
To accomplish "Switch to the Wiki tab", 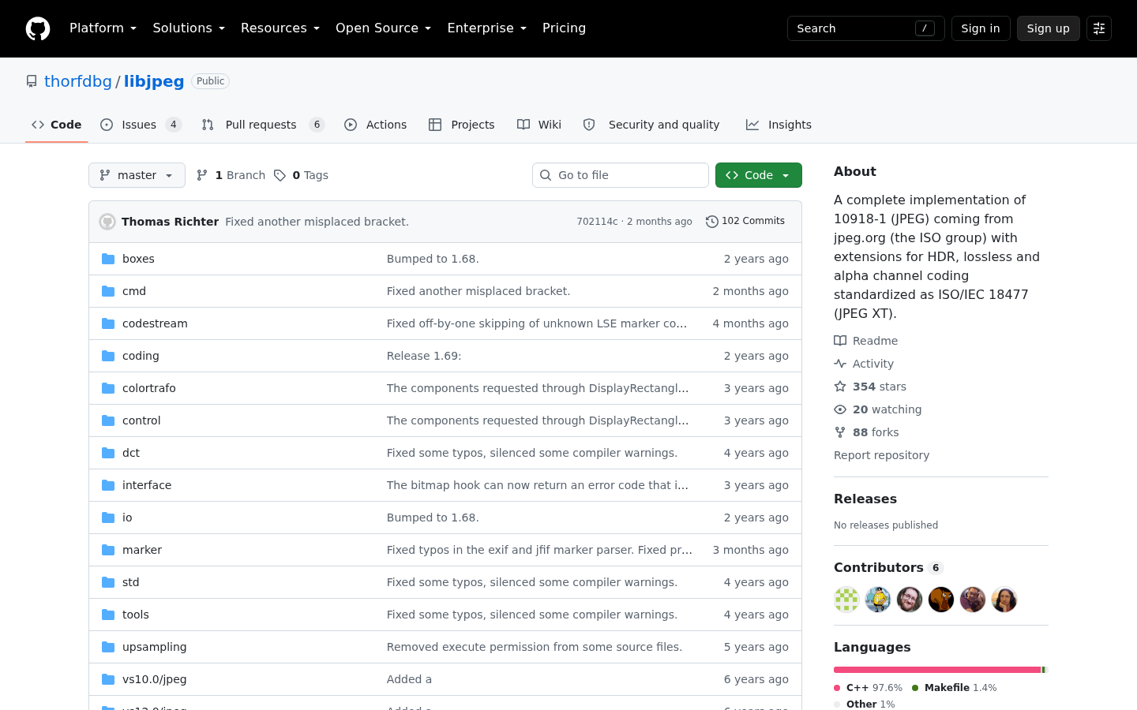I will (539, 125).
